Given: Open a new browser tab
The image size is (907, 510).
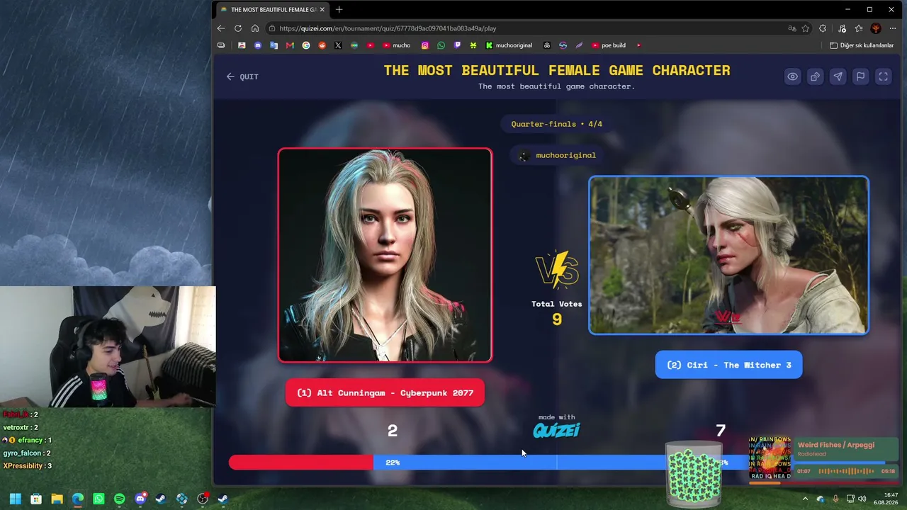Looking at the screenshot, I should point(339,9).
